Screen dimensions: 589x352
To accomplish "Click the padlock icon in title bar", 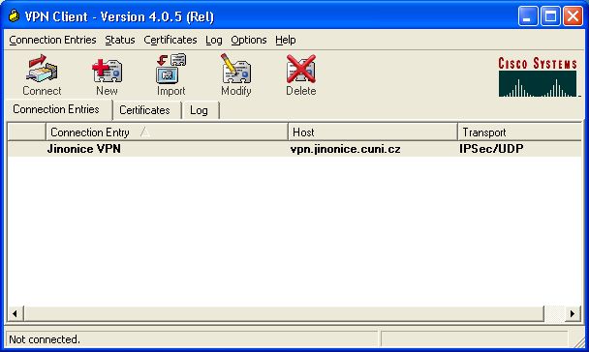I will [x=15, y=16].
